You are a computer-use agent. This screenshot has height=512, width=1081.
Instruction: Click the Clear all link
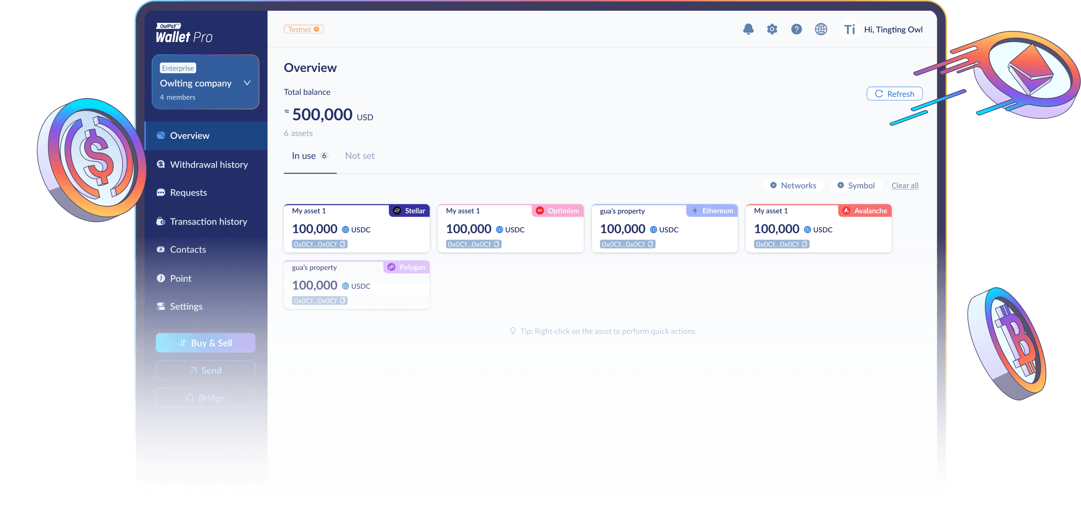click(905, 185)
